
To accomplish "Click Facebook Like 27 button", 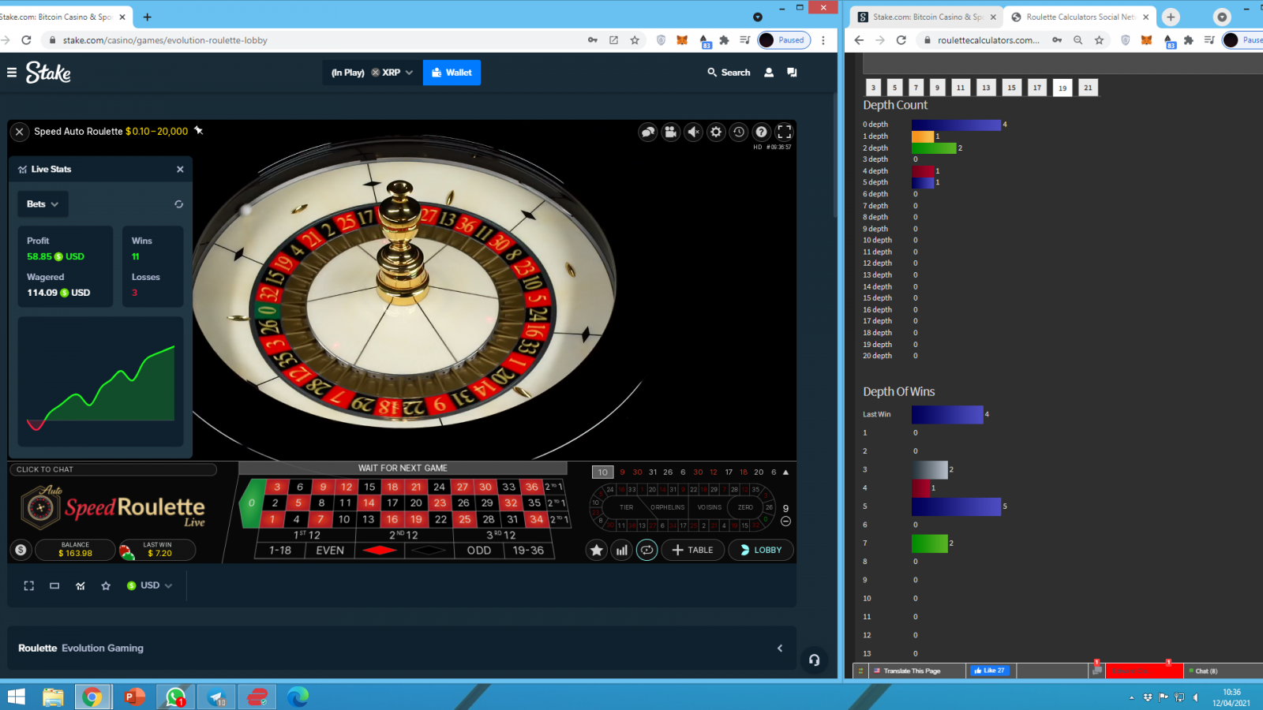I will coord(990,671).
